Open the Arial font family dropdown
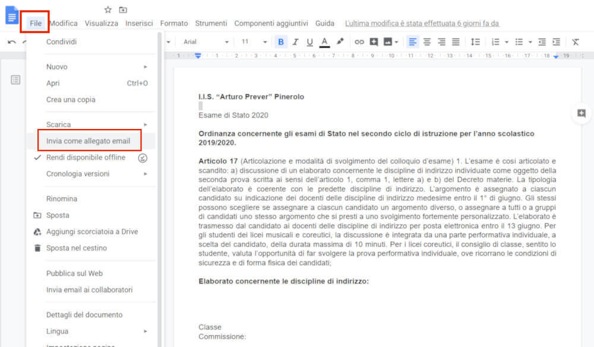This screenshot has height=347, width=594. coord(205,42)
